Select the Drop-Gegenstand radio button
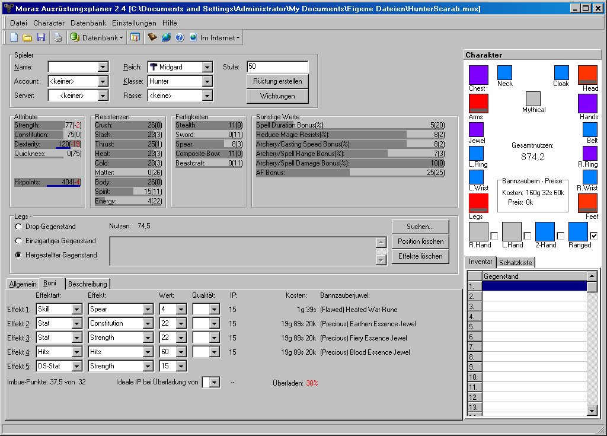This screenshot has width=607, height=436. [x=19, y=227]
